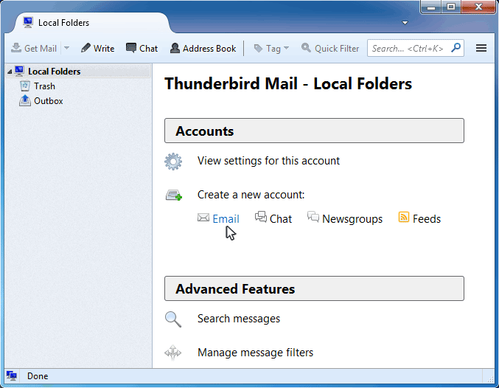The height and width of the screenshot is (388, 499).
Task: Minimize the Thunderbird window
Action: click(431, 7)
